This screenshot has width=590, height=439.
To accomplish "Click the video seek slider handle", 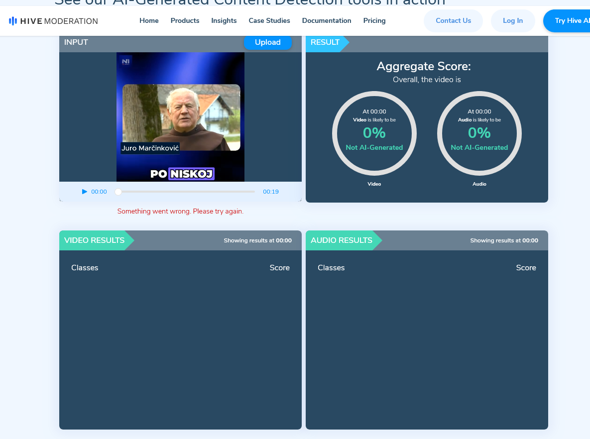I will (118, 192).
